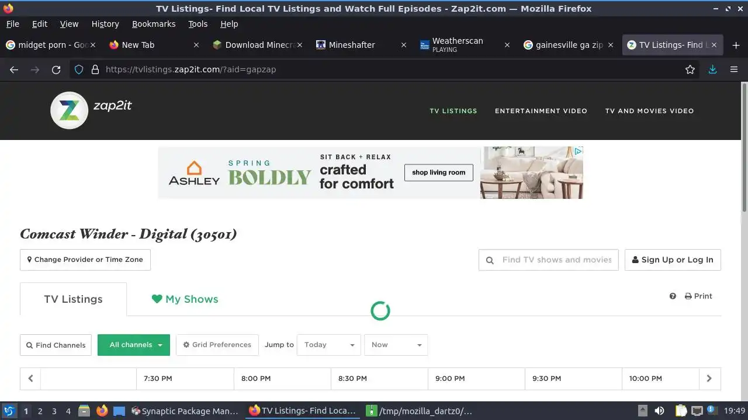The width and height of the screenshot is (748, 420).
Task: Switch to workspace 3
Action: (x=54, y=411)
